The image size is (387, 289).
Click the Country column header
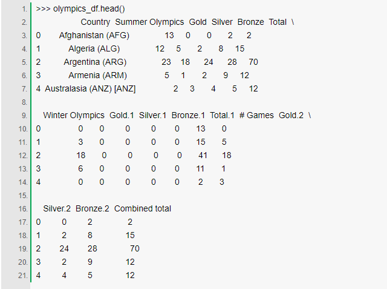point(96,22)
